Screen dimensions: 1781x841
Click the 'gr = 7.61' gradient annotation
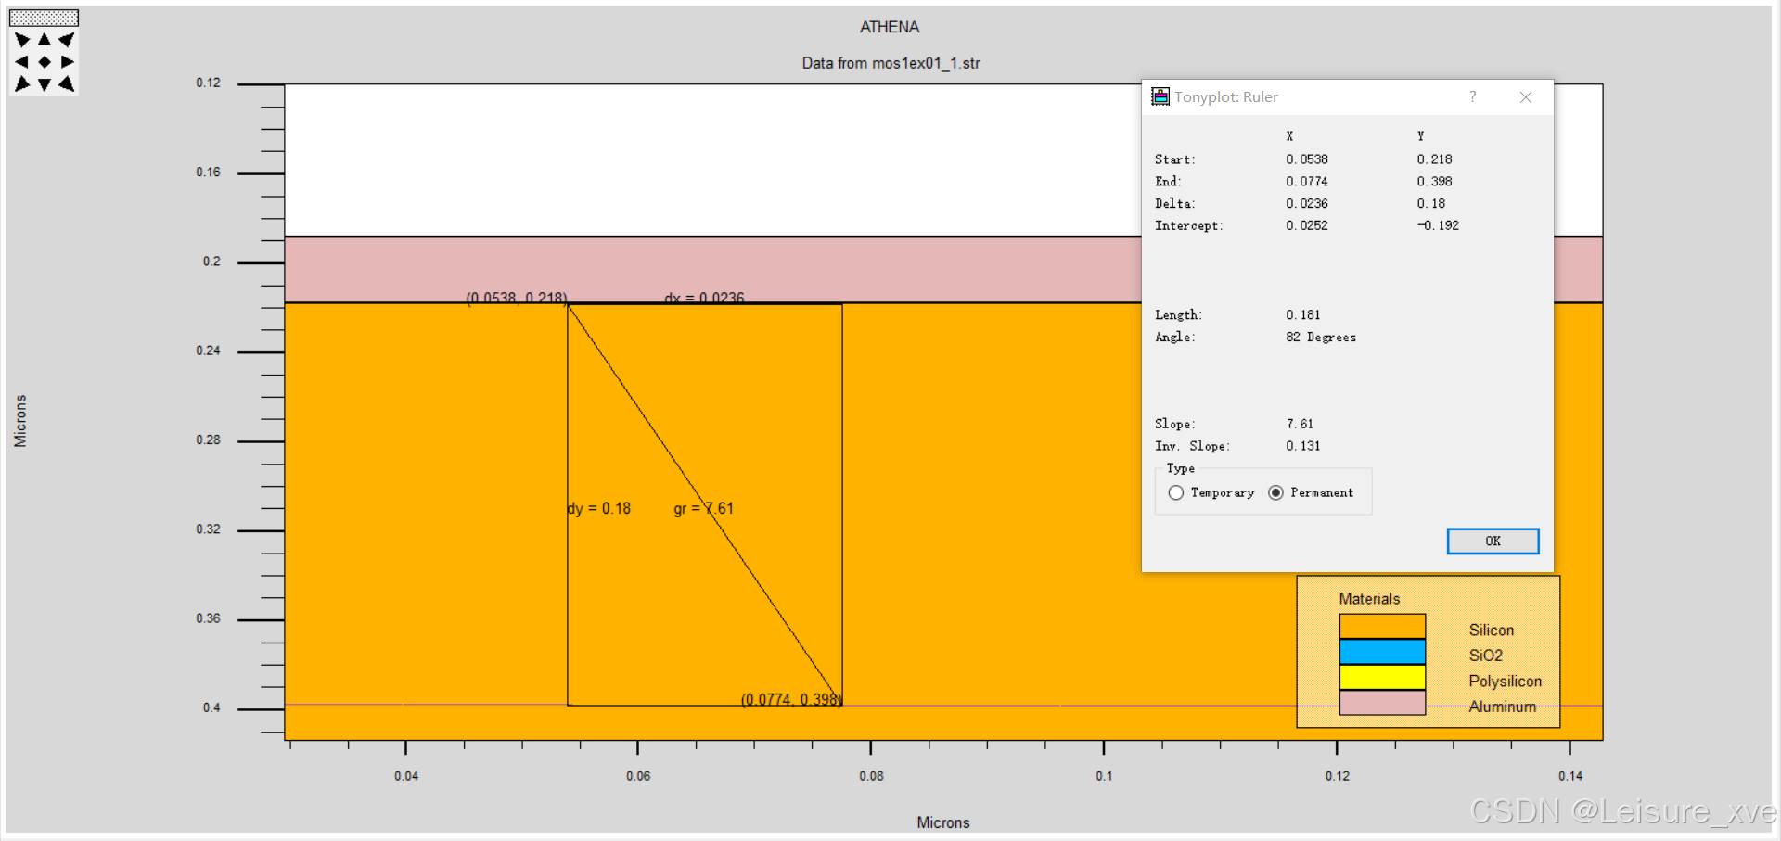click(x=703, y=508)
